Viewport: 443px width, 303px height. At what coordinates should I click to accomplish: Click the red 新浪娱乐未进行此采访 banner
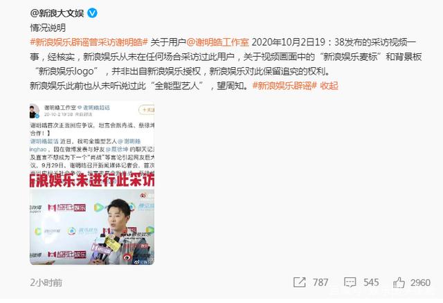92,180
